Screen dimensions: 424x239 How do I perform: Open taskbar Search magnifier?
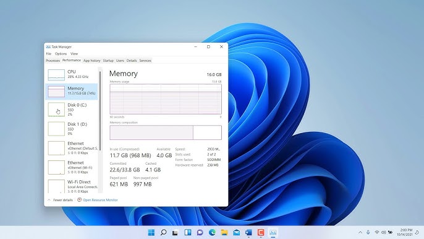point(163,232)
